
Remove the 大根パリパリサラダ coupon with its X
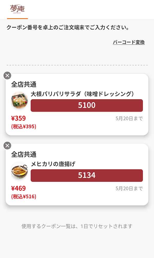7,75
